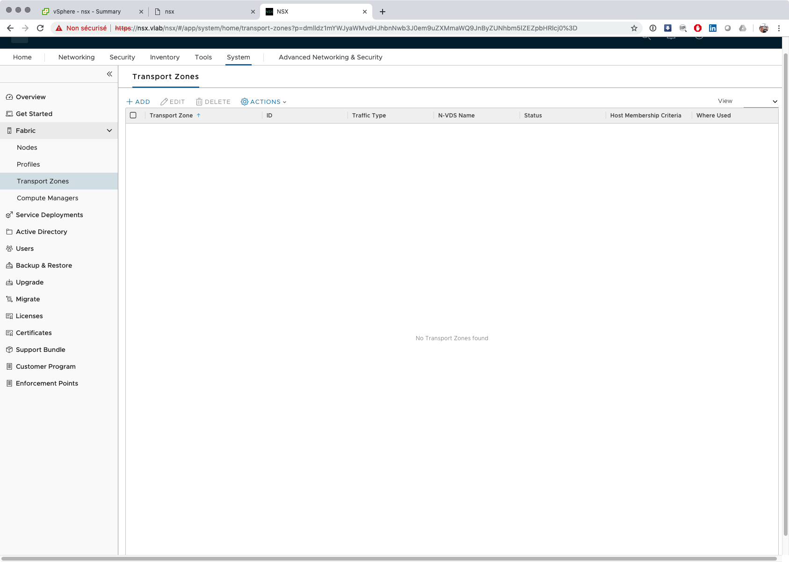This screenshot has height=562, width=789.
Task: Click the Service Deployments sidebar icon
Action: [x=9, y=215]
